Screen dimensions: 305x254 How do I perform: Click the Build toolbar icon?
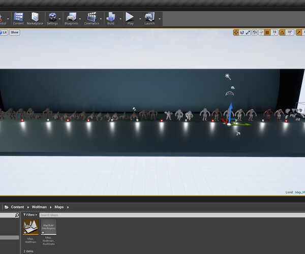[x=111, y=19]
